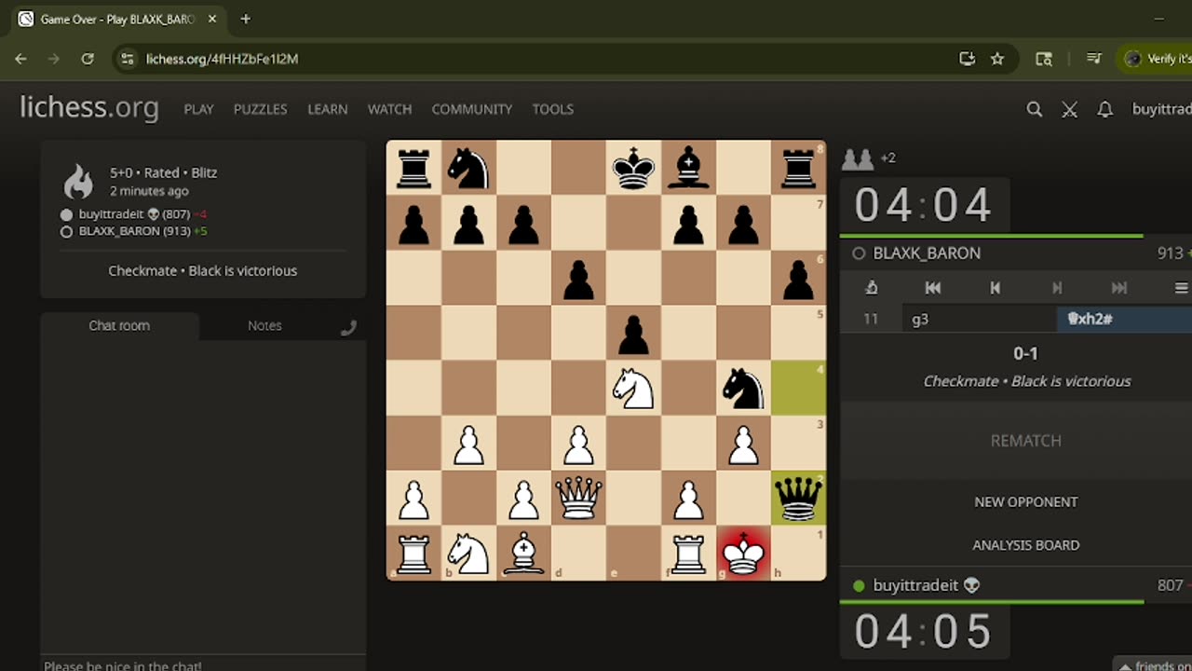Select the white bishop on c1
Image resolution: width=1192 pixels, height=671 pixels.
523,554
